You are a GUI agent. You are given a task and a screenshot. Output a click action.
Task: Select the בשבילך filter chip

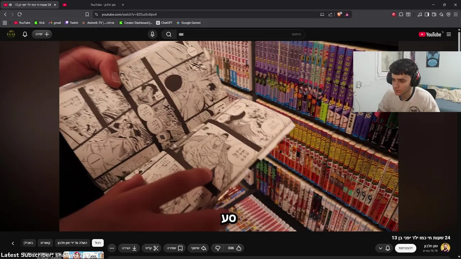point(28,243)
